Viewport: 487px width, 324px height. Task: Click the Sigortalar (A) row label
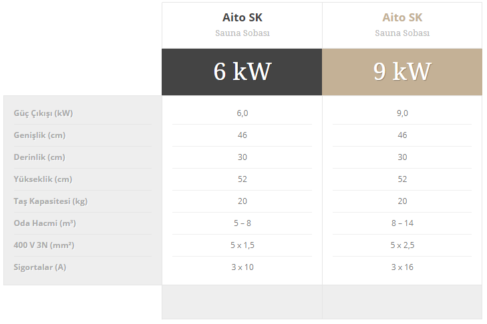click(41, 267)
